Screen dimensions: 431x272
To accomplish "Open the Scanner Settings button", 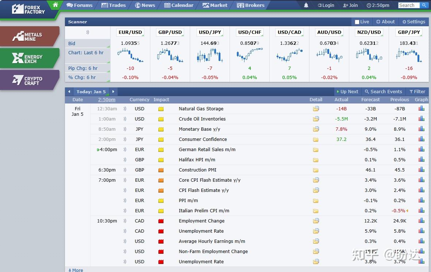I will click(413, 22).
